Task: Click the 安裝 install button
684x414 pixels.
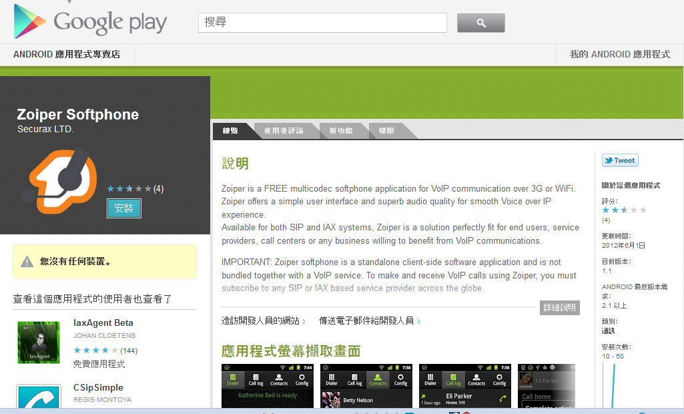Action: click(124, 208)
